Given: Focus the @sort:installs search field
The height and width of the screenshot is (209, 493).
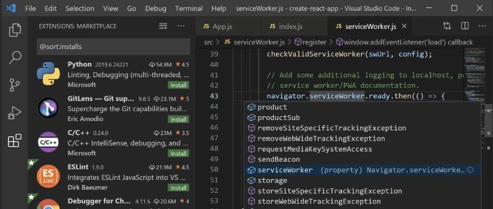Looking at the screenshot, I should point(114,47).
